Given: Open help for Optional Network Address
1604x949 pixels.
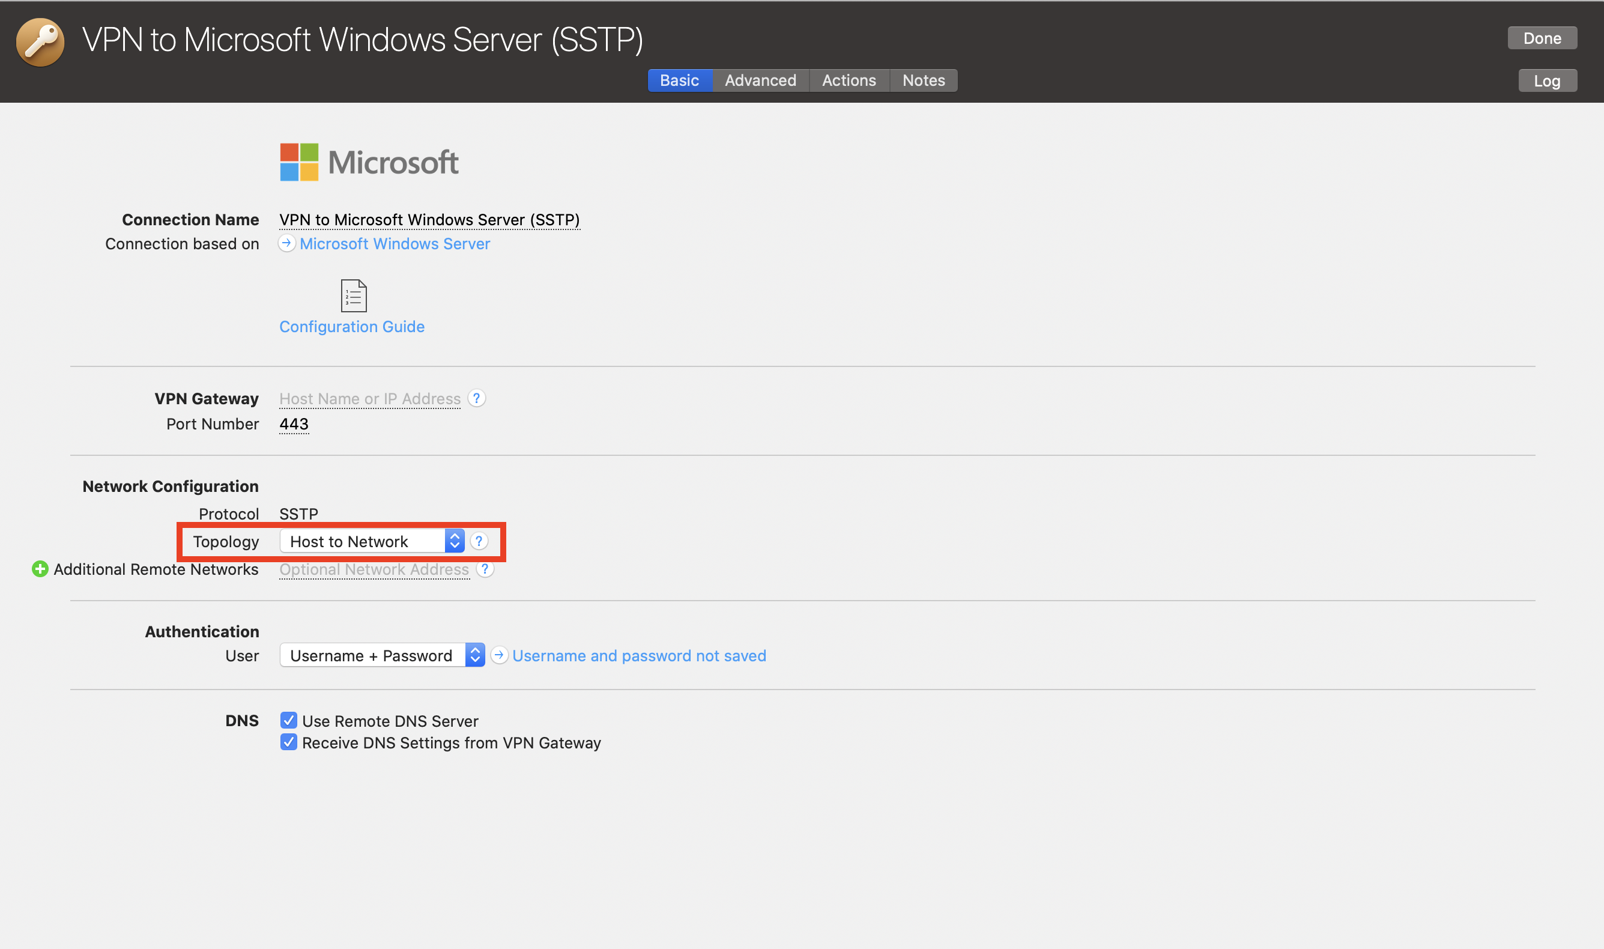Looking at the screenshot, I should pyautogui.click(x=485, y=569).
